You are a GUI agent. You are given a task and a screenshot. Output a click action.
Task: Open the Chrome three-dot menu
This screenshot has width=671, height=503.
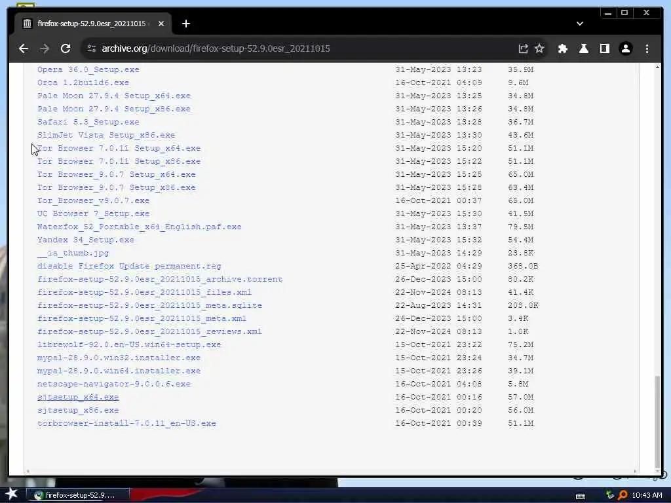click(x=647, y=48)
